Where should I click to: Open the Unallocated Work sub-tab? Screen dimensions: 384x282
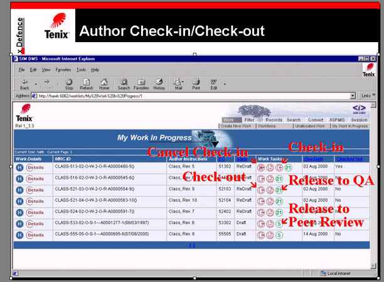click(x=310, y=126)
